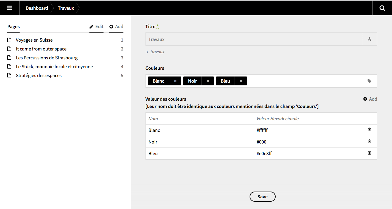Focus the Titre input field

(x=254, y=39)
